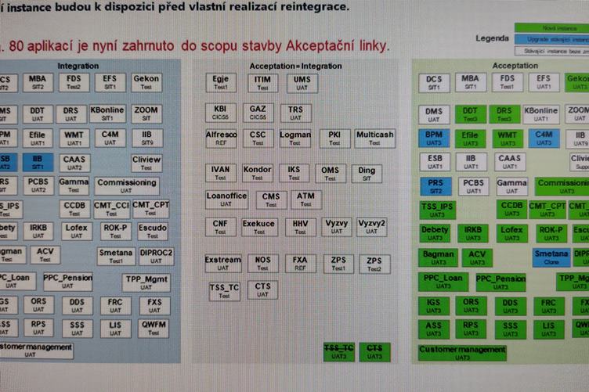Select the Alfresco REF box
This screenshot has height=392, width=589.
coord(221,138)
